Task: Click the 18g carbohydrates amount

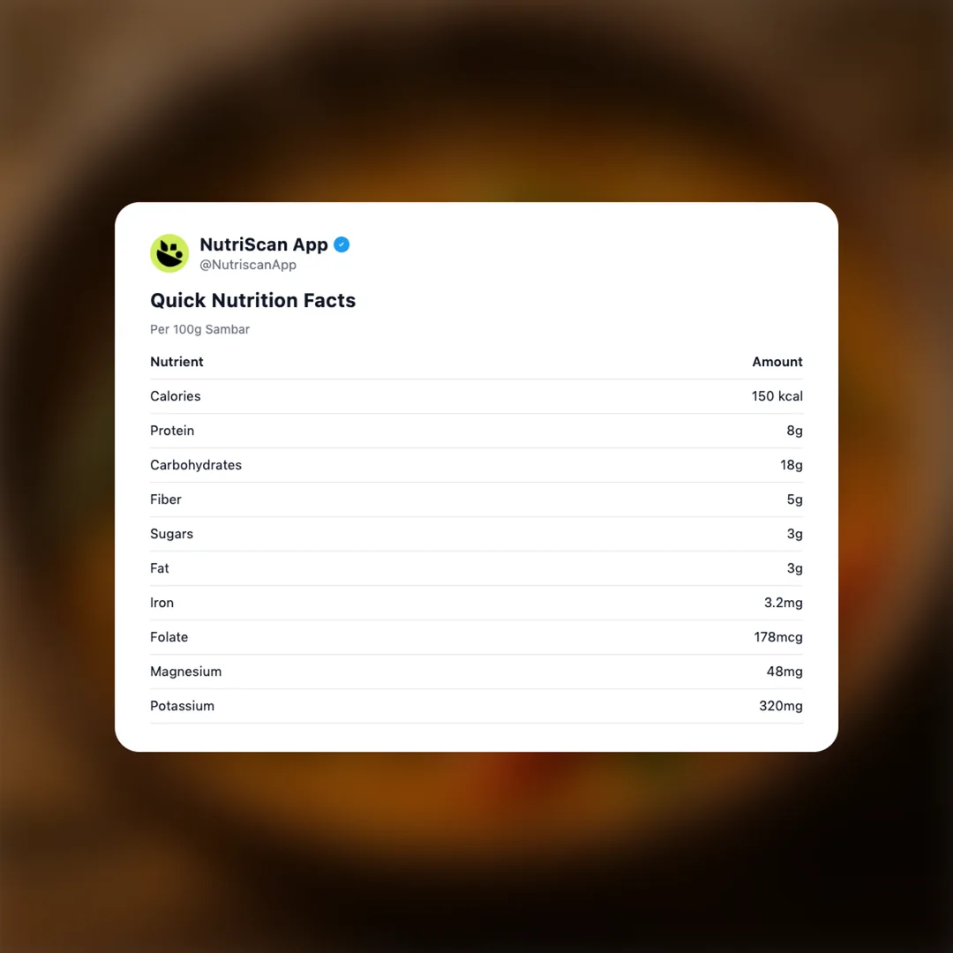Action: point(791,465)
